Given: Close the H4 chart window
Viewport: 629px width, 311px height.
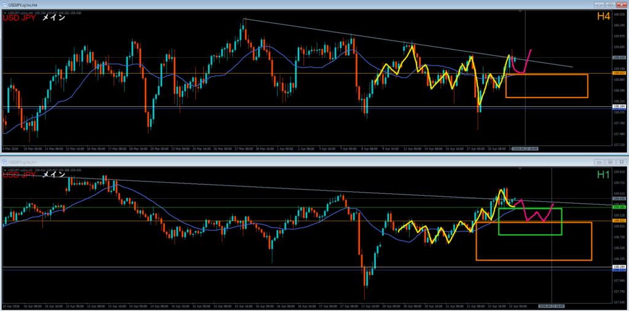Looking at the screenshot, I should click(x=620, y=5).
